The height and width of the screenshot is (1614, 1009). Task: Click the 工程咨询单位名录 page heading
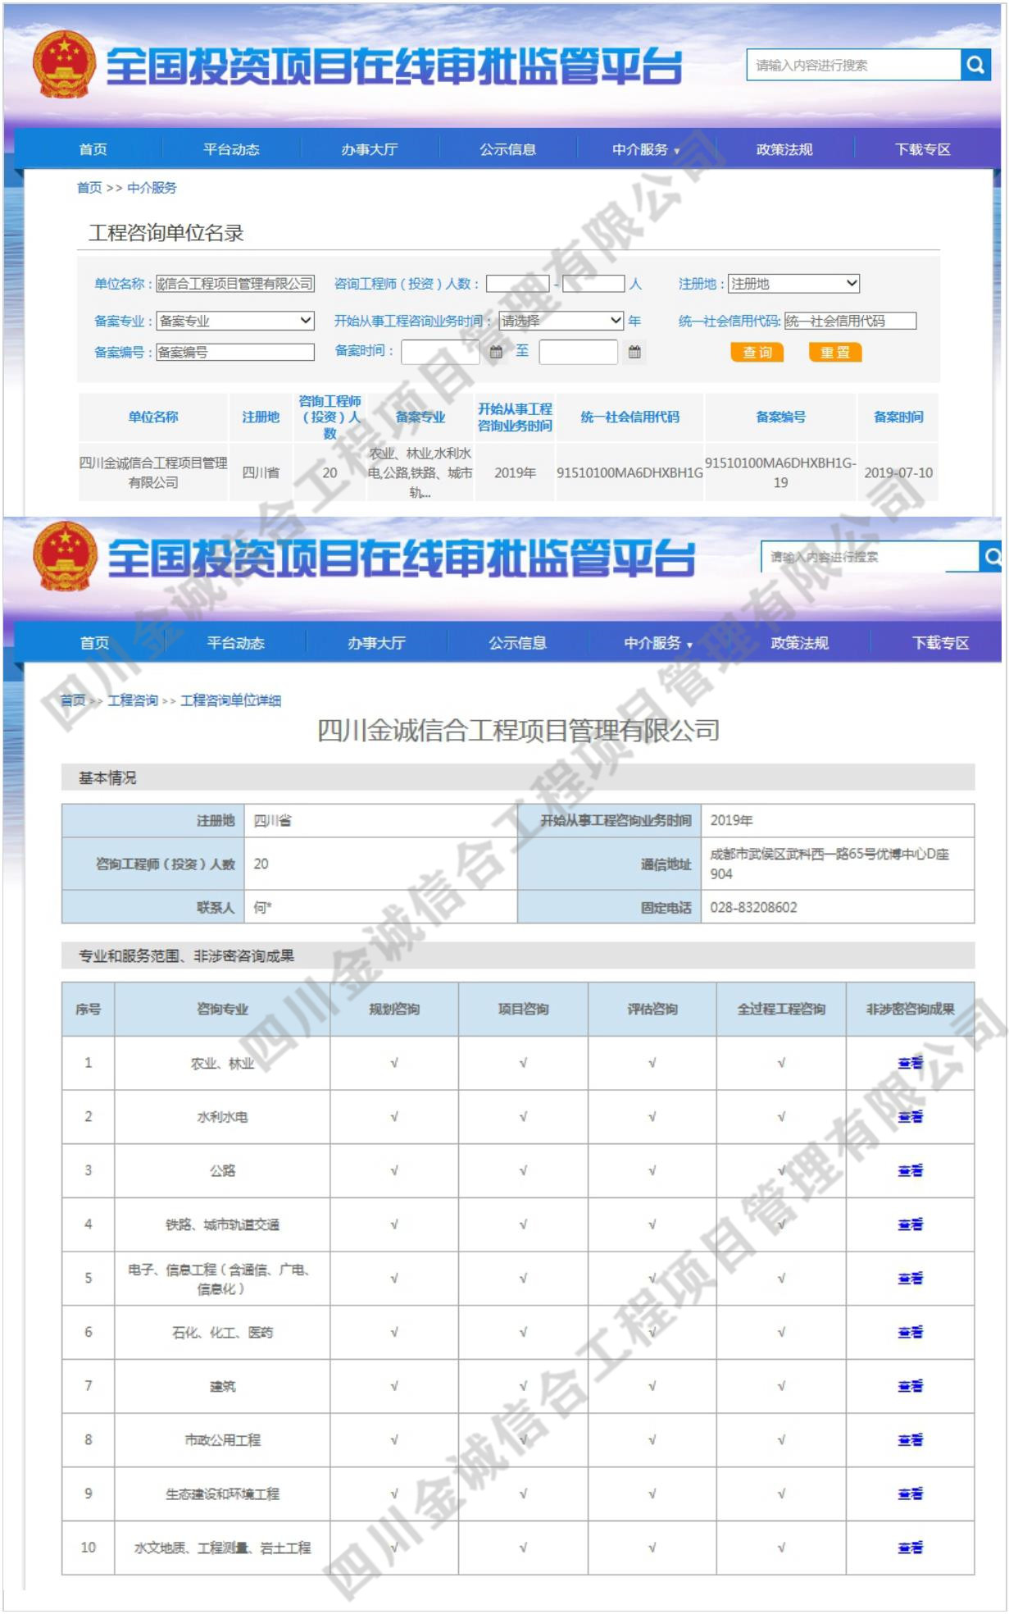(166, 233)
